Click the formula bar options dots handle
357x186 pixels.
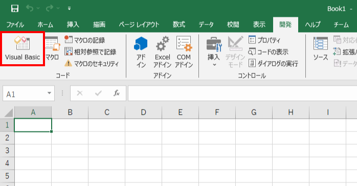coord(62,93)
